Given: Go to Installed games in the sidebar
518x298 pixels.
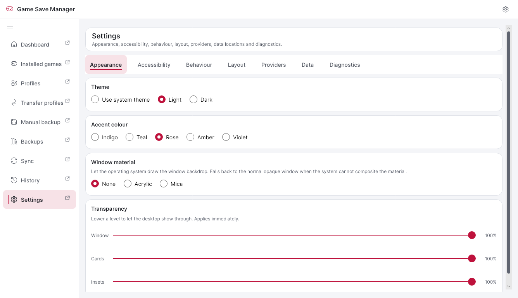Looking at the screenshot, I should point(40,64).
